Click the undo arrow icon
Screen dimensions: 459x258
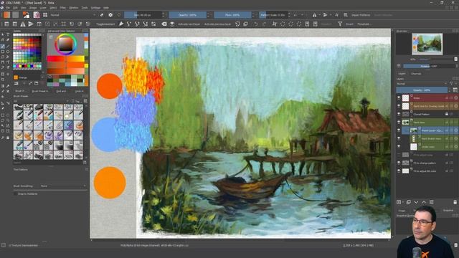coord(256,24)
